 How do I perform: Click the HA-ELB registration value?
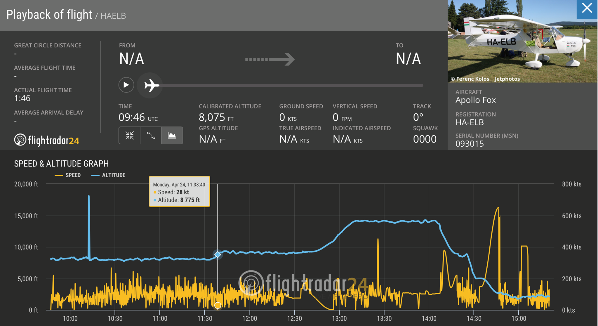470,122
